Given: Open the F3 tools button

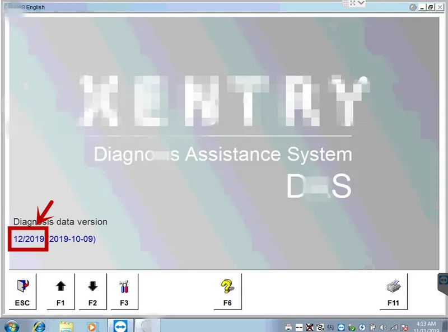Looking at the screenshot, I should pos(124,292).
